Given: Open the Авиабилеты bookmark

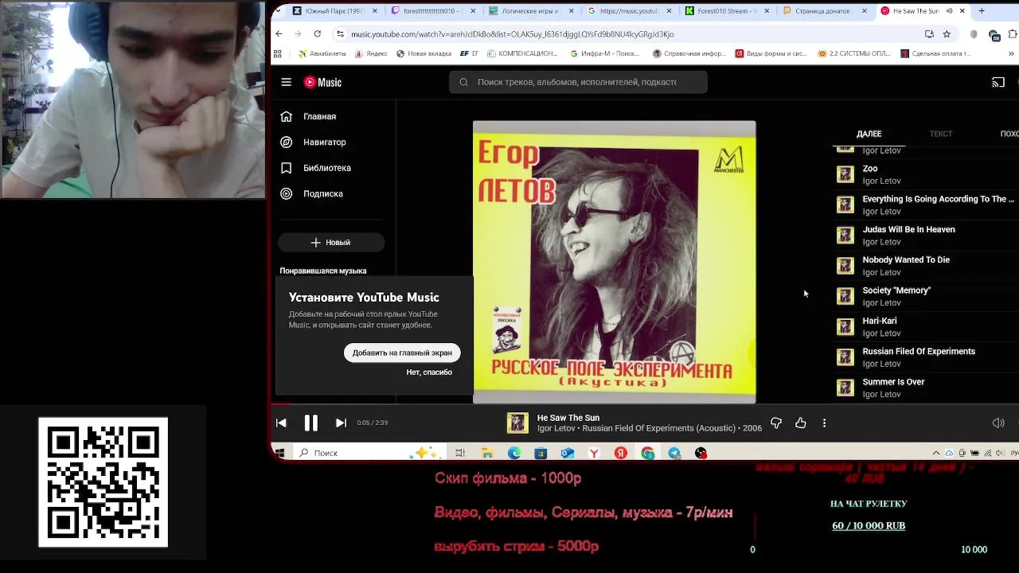Looking at the screenshot, I should (x=322, y=53).
